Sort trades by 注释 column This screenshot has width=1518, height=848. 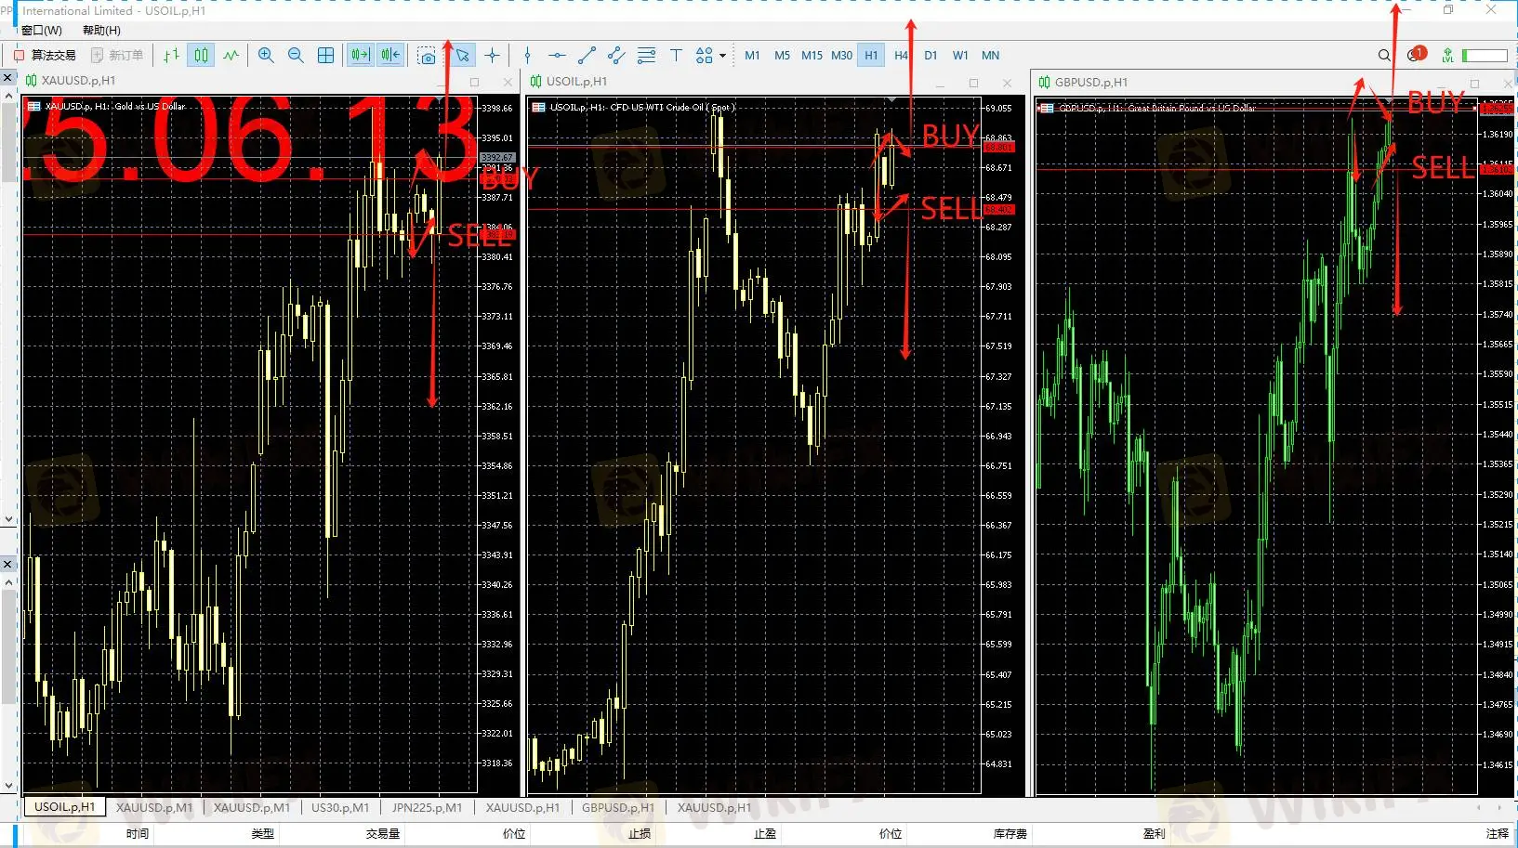pos(1497,834)
